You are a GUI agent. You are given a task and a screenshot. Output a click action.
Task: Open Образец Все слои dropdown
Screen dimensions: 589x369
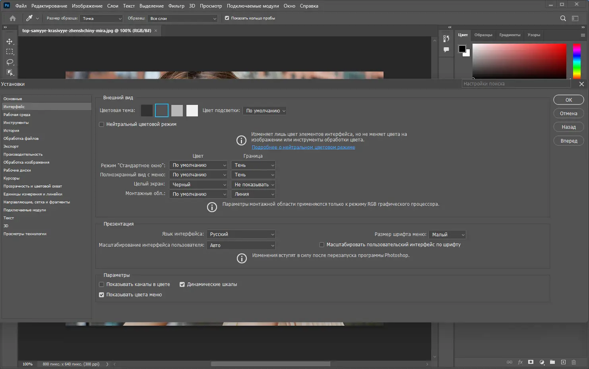coord(182,18)
